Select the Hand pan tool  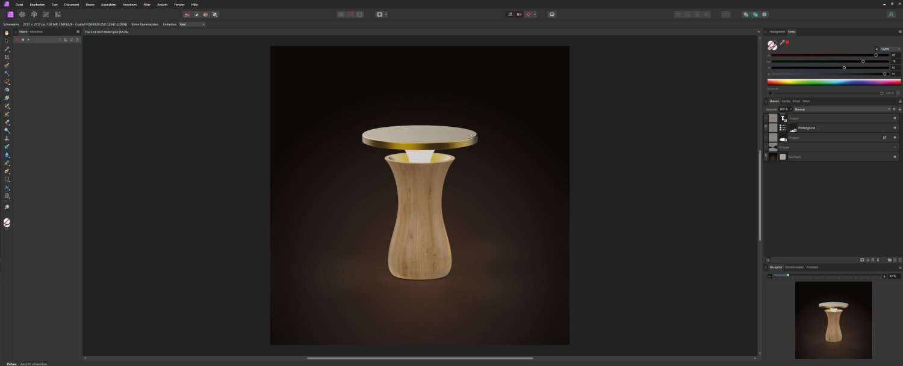click(7, 32)
